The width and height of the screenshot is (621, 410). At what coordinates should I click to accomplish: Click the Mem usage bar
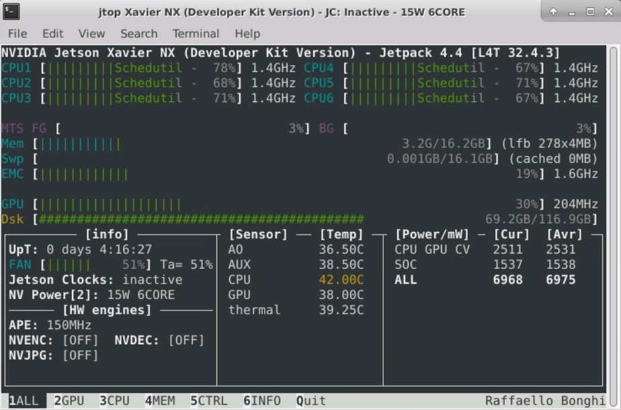coord(262,143)
